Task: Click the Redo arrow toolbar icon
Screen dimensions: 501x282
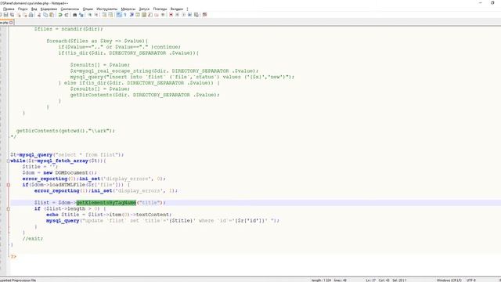Action: point(67,15)
